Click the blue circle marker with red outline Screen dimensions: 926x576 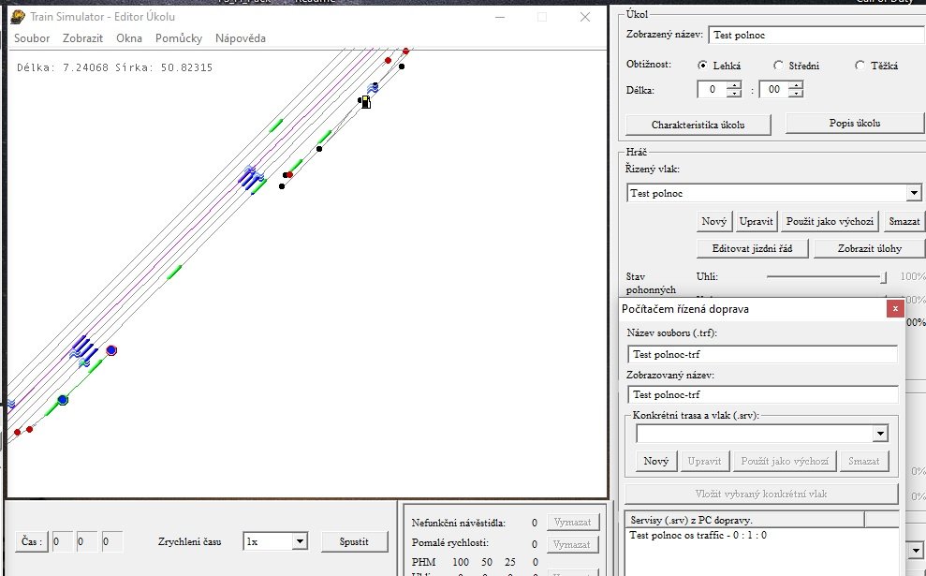coord(111,350)
